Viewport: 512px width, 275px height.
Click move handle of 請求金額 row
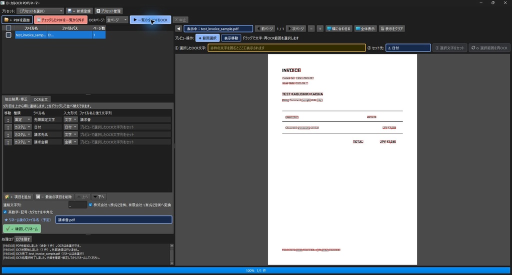(x=8, y=142)
